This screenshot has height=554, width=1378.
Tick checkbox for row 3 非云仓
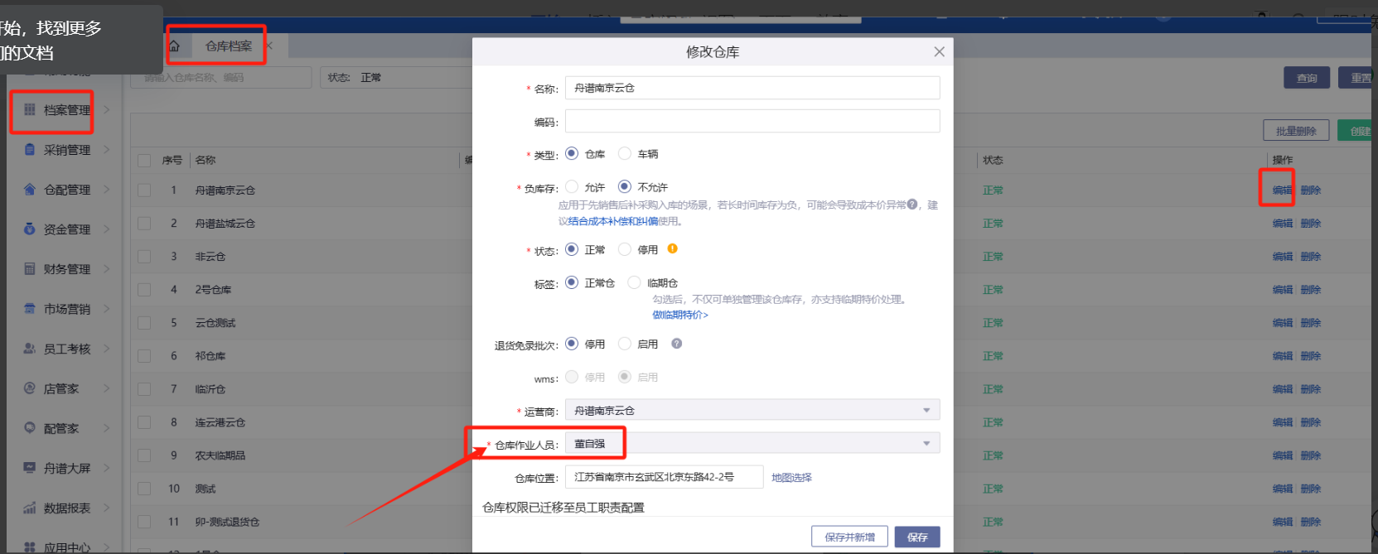pos(144,257)
